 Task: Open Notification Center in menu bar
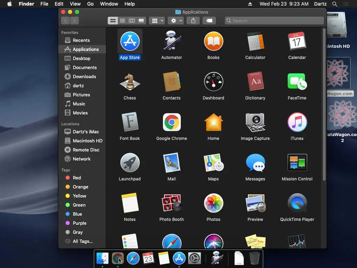click(346, 4)
